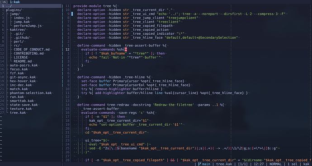Click the -save-regs 'c' argument
312x166 pixels.
[x=131, y=113]
